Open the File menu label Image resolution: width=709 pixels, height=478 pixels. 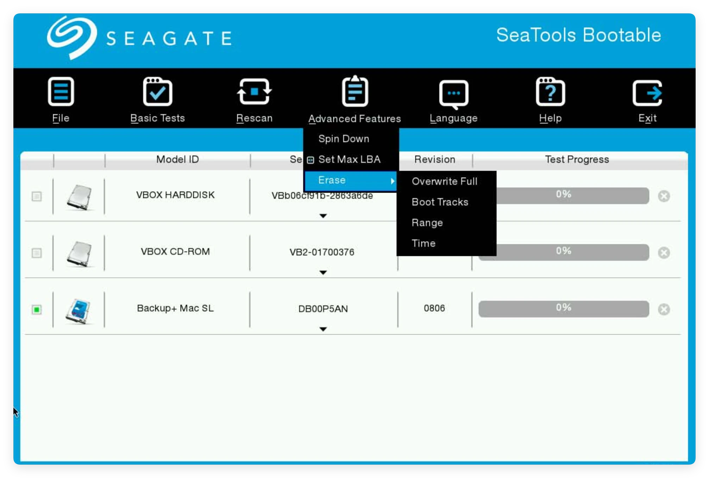61,118
